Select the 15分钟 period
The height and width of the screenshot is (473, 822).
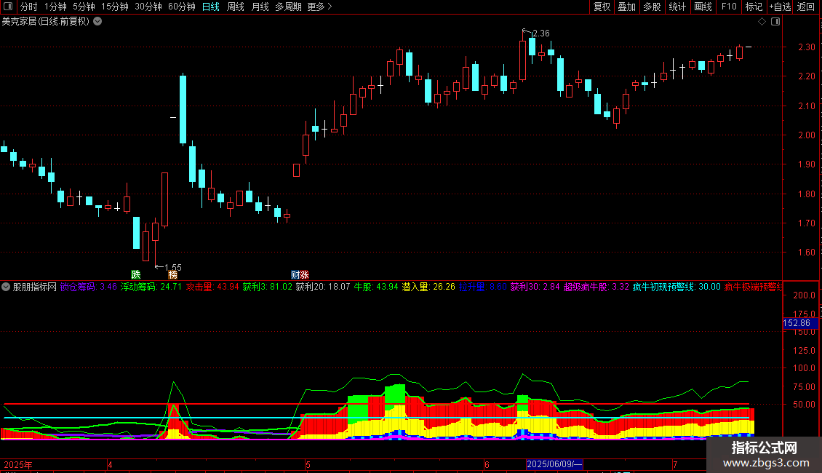coord(114,7)
